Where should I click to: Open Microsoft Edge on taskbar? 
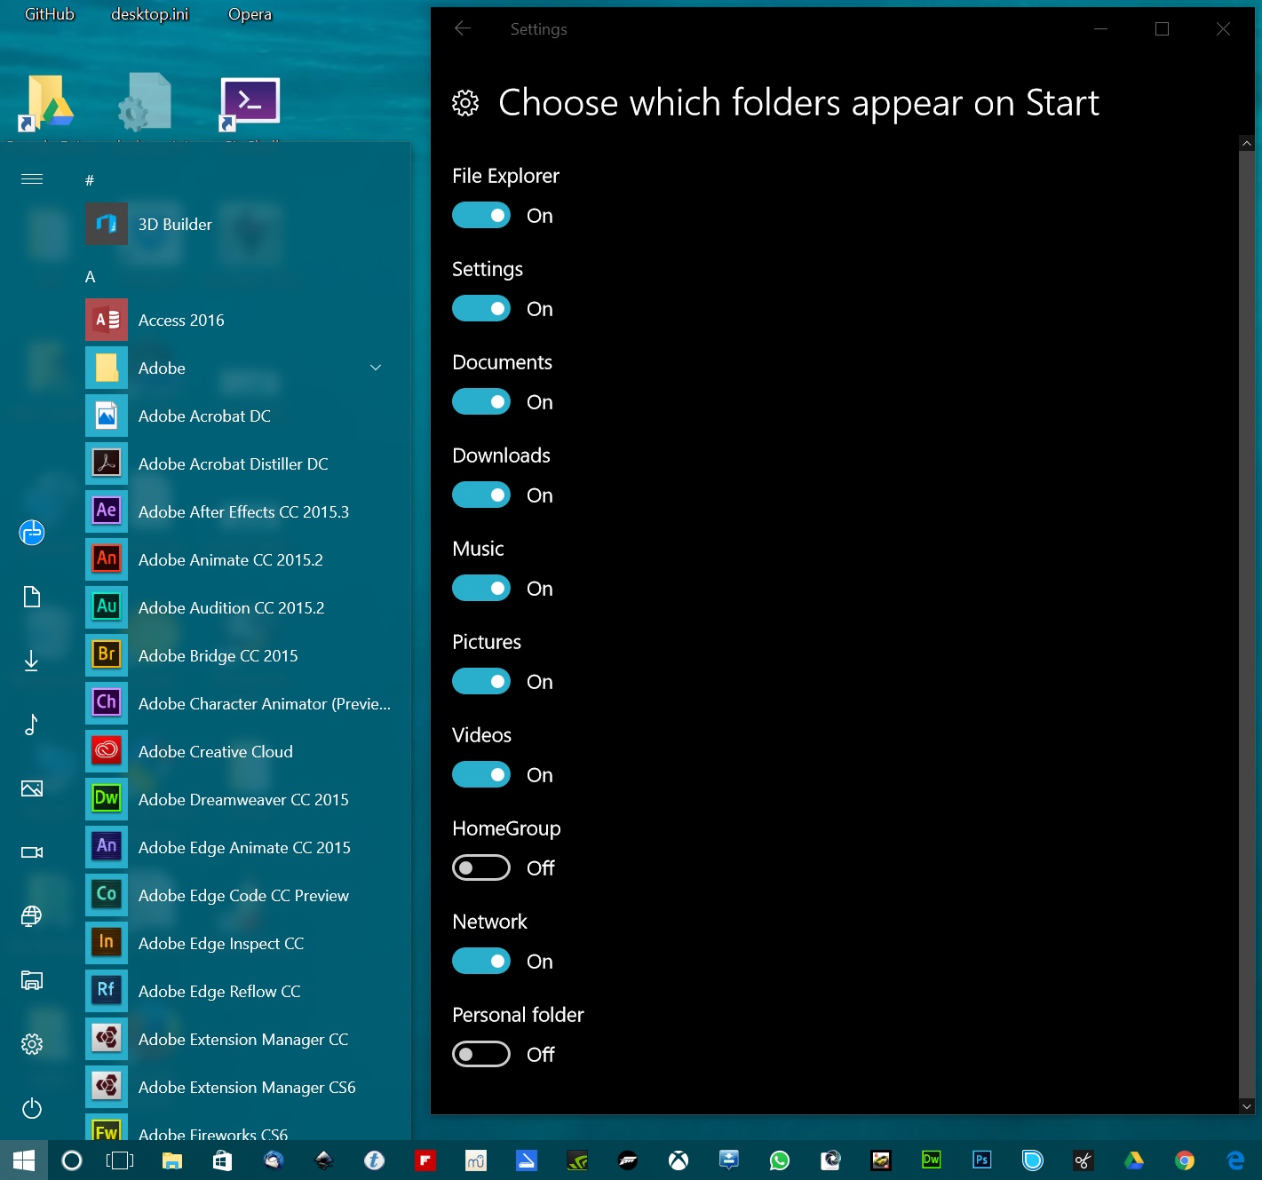pos(1235,1160)
